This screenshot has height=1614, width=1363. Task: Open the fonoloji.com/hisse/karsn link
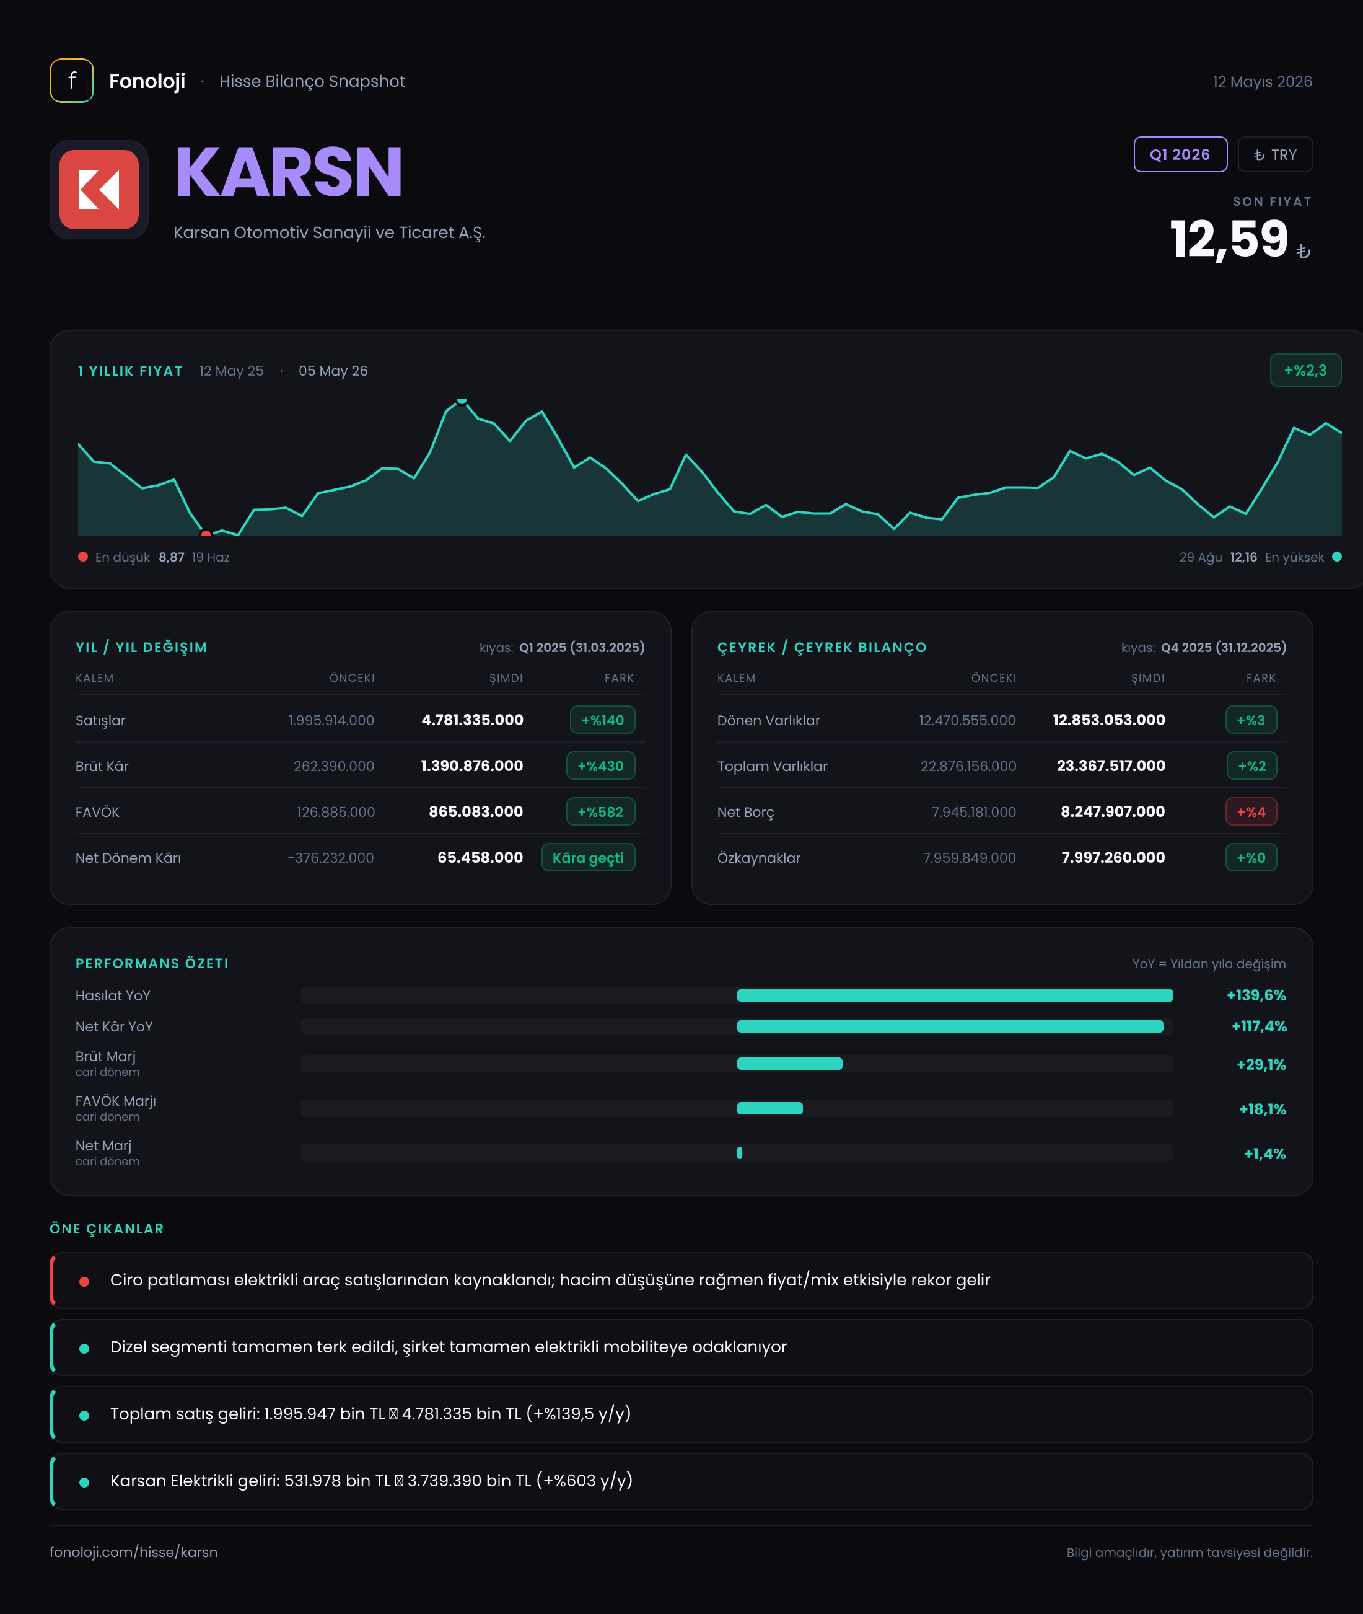point(134,1552)
